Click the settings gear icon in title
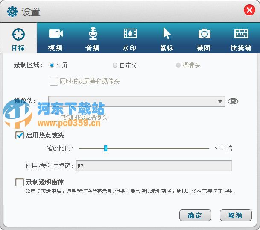Image resolution: width=260 pixels, height=230 pixels. pos(12,12)
